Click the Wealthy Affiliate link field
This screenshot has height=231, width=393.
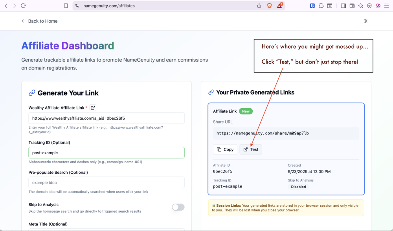107,118
